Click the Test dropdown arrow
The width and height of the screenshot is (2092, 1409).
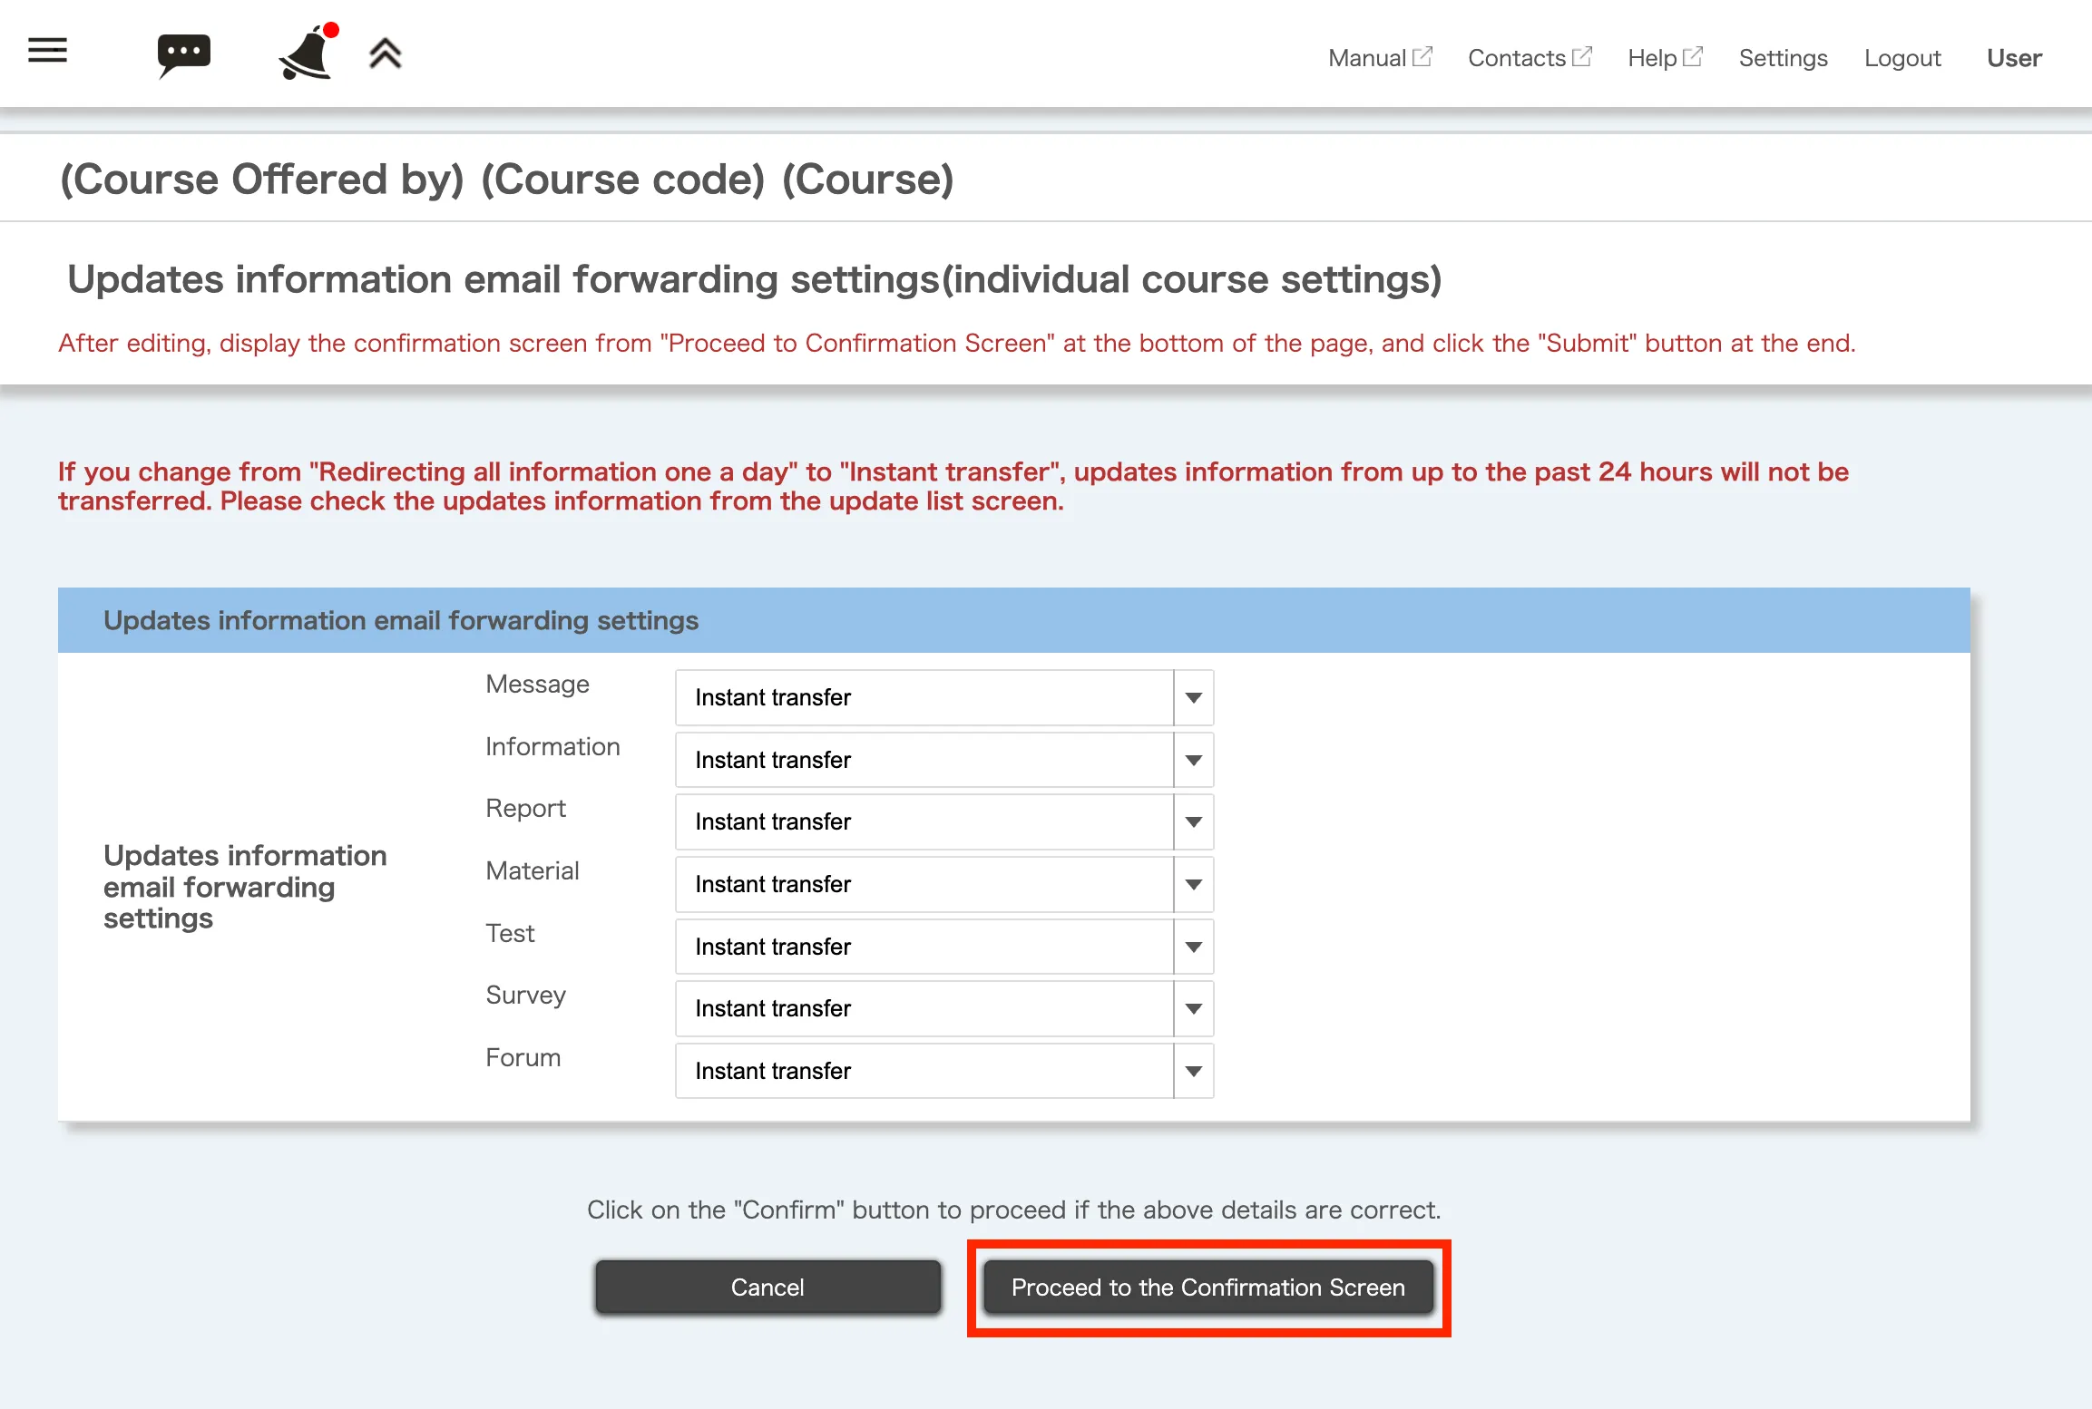pos(1194,947)
